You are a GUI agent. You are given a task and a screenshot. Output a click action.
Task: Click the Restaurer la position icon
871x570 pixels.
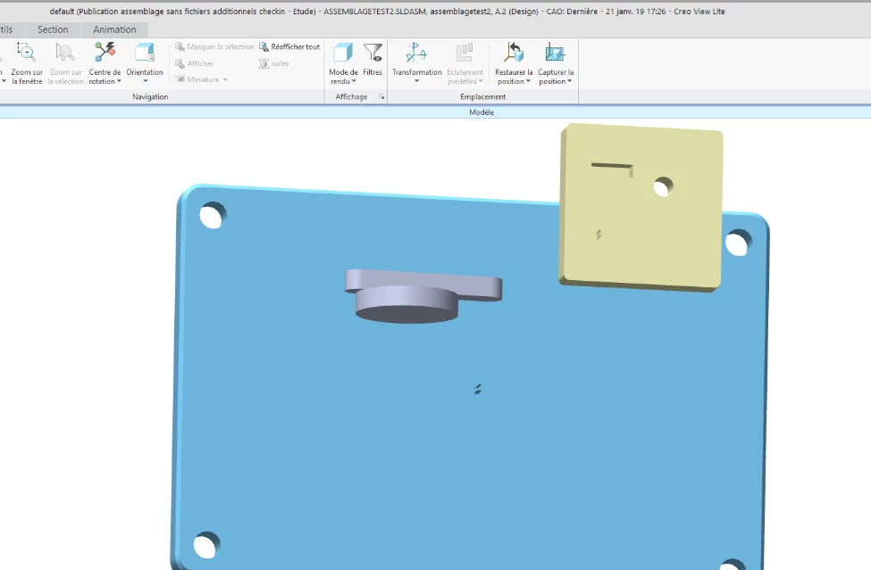coord(514,53)
